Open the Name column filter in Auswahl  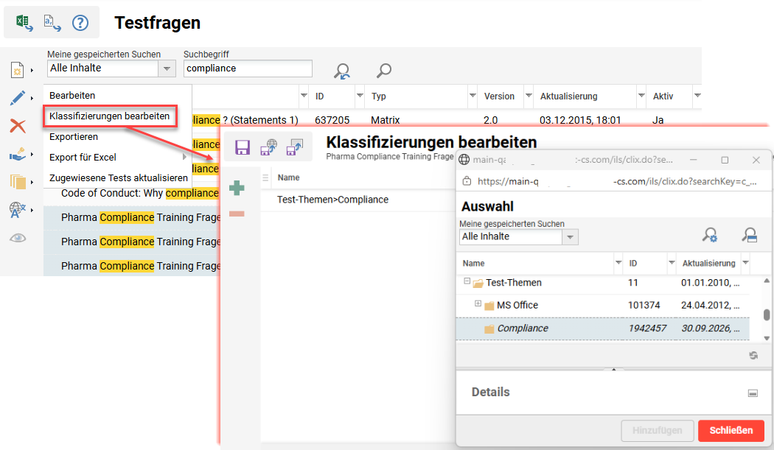pos(618,262)
